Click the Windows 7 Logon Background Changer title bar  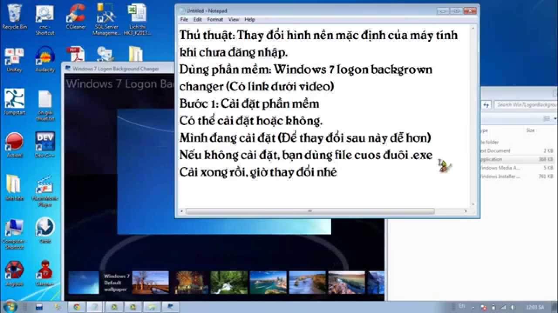[119, 68]
